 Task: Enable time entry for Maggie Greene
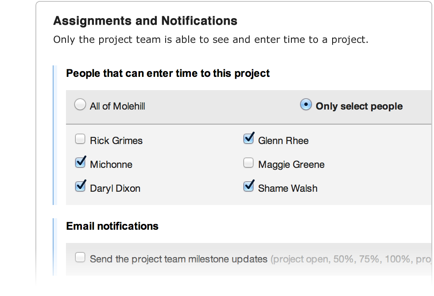click(248, 163)
